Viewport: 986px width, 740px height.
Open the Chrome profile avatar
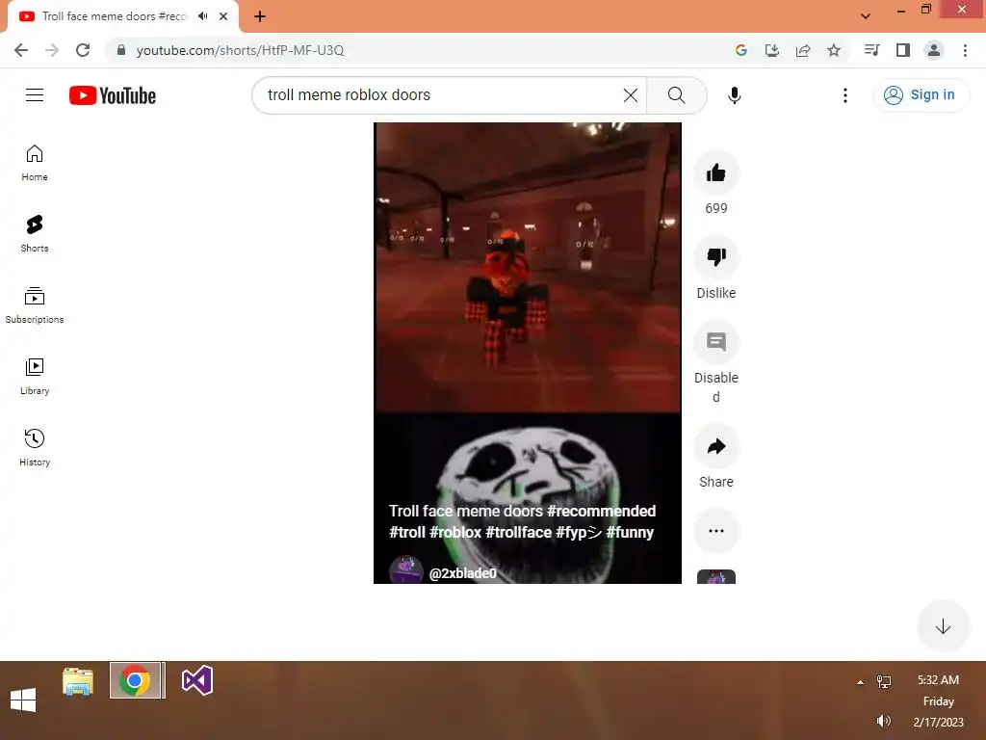tap(934, 50)
